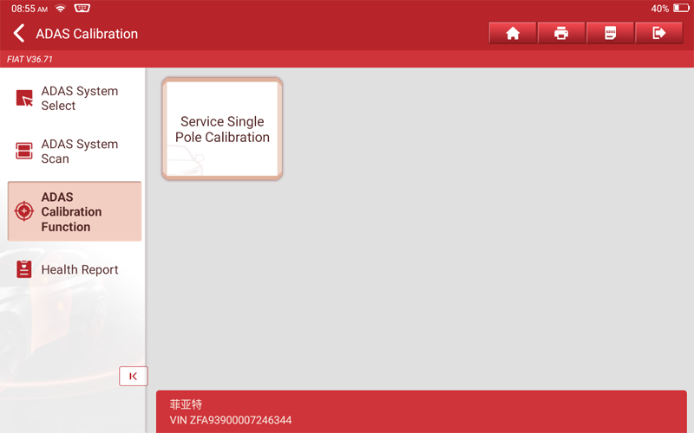
Task: Start Service Single Pole Calibration
Action: 222,129
